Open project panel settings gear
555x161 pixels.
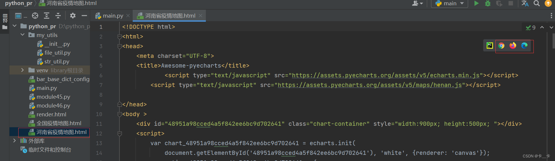[73, 16]
